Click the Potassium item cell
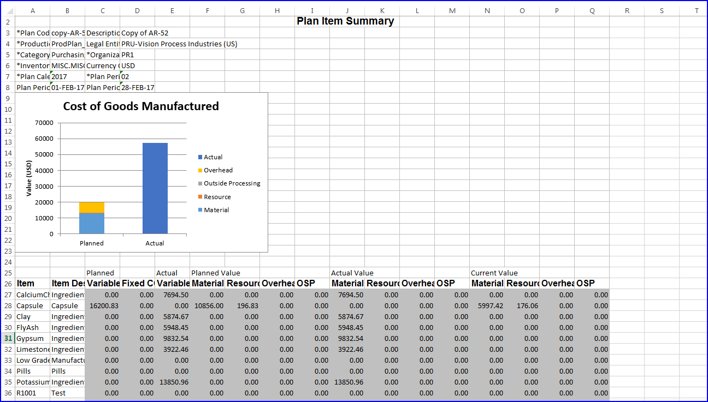 tap(32, 382)
